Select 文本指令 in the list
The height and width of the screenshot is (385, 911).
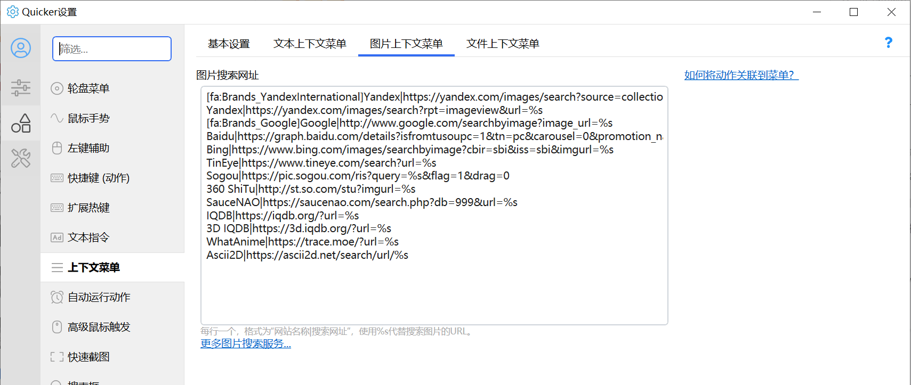tap(112, 237)
